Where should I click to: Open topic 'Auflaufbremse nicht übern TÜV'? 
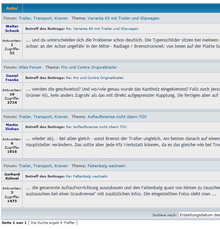(x=117, y=117)
